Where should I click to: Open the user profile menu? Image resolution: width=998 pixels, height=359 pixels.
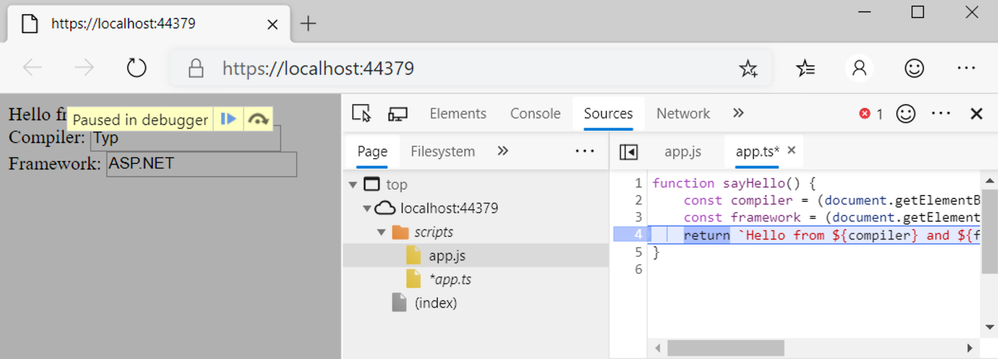[x=859, y=69]
